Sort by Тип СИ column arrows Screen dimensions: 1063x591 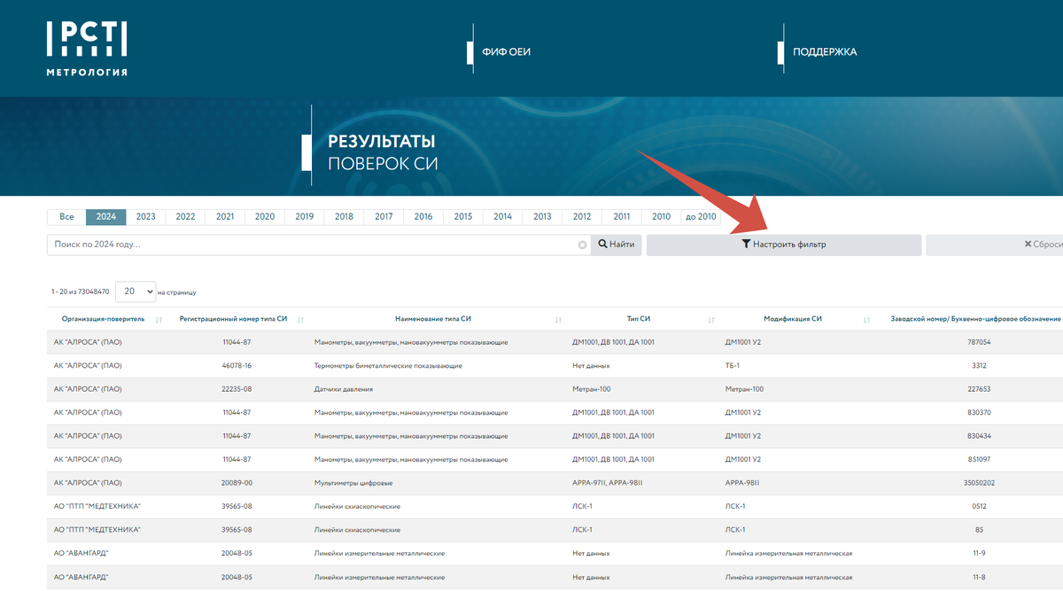click(711, 319)
